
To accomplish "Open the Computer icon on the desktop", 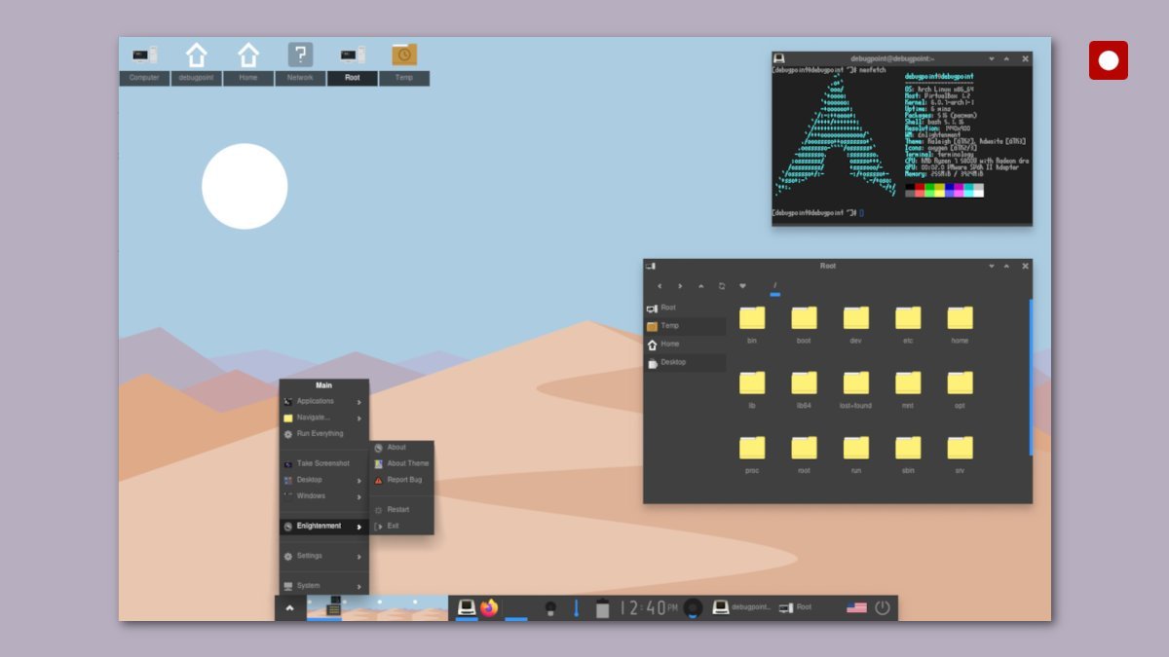I will [143, 55].
